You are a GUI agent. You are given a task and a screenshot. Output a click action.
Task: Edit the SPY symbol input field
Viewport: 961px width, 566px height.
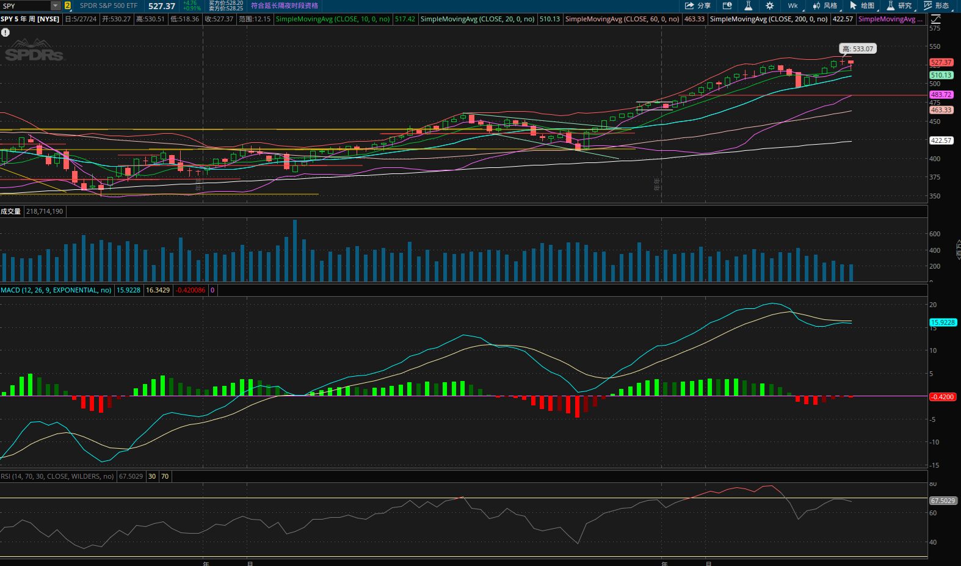click(x=26, y=5)
